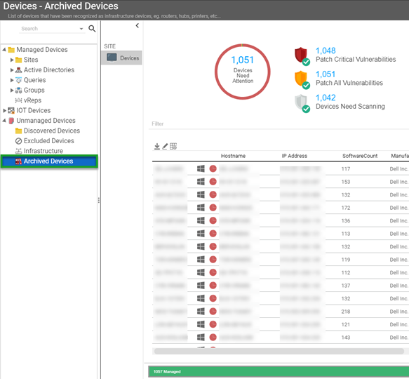Sort by the IP Address column header

click(x=294, y=156)
